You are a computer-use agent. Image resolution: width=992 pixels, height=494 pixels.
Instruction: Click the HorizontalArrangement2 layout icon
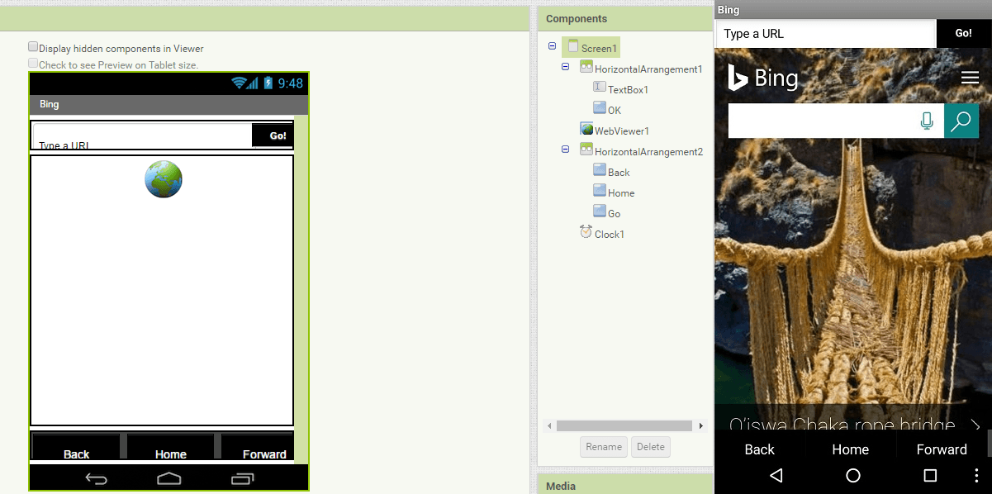586,150
